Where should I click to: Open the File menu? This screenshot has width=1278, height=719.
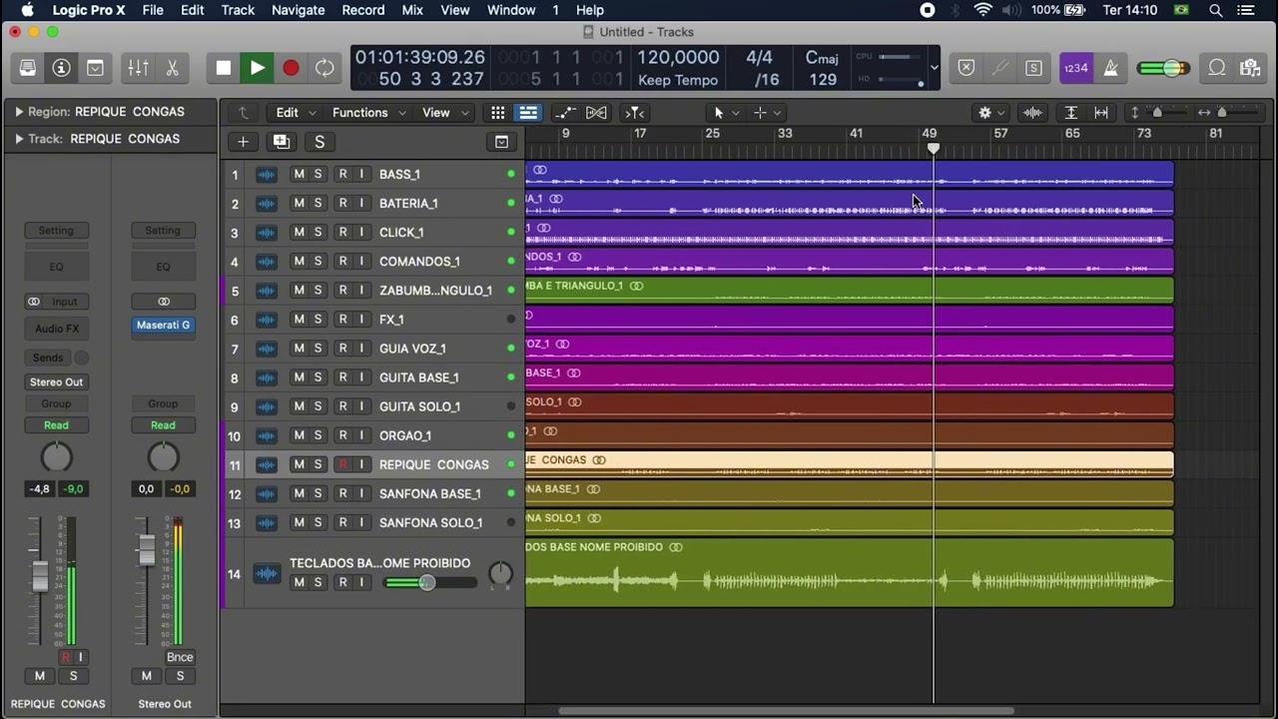(153, 10)
